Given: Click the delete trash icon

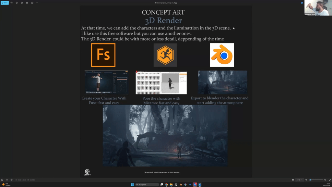Looking at the screenshot, I should (x=17, y=3).
